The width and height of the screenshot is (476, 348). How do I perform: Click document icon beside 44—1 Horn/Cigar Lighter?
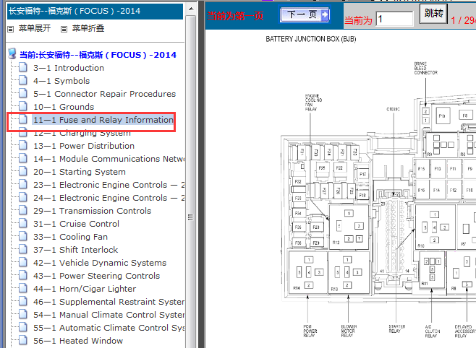pyautogui.click(x=22, y=289)
